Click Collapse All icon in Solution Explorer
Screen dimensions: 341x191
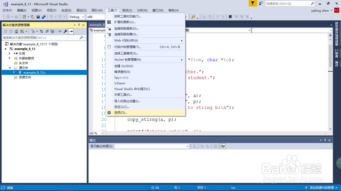47,31
